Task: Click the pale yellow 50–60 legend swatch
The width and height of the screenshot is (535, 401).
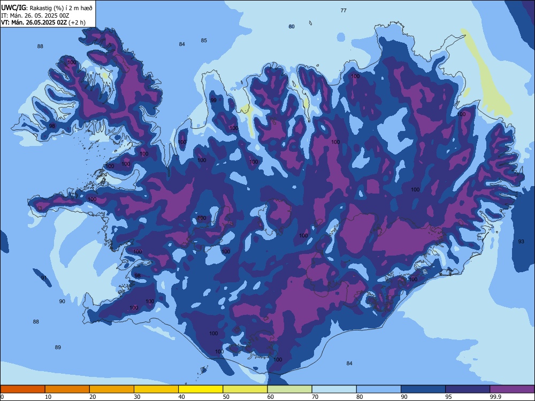Action: [245, 389]
